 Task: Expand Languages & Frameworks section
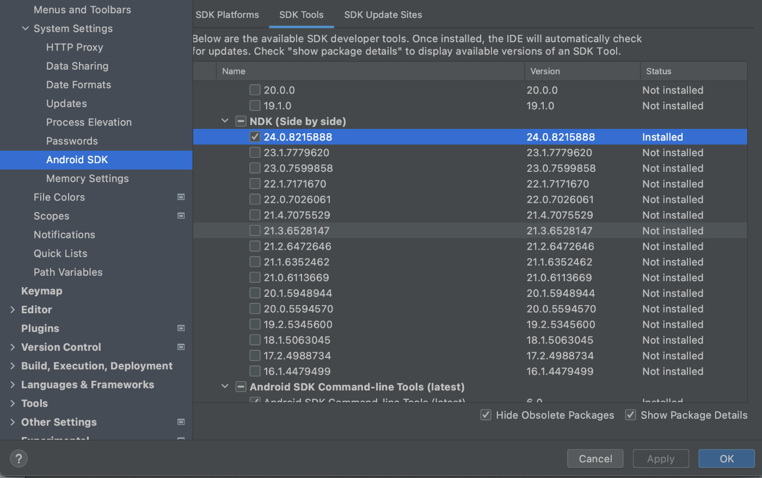coord(13,384)
